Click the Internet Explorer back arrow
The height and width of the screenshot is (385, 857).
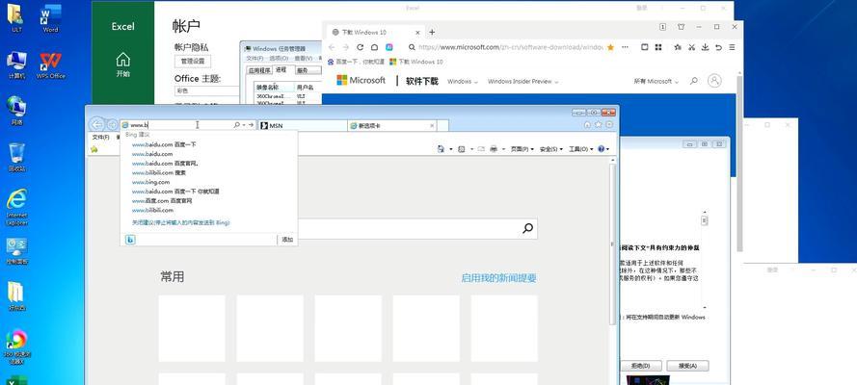coord(96,125)
